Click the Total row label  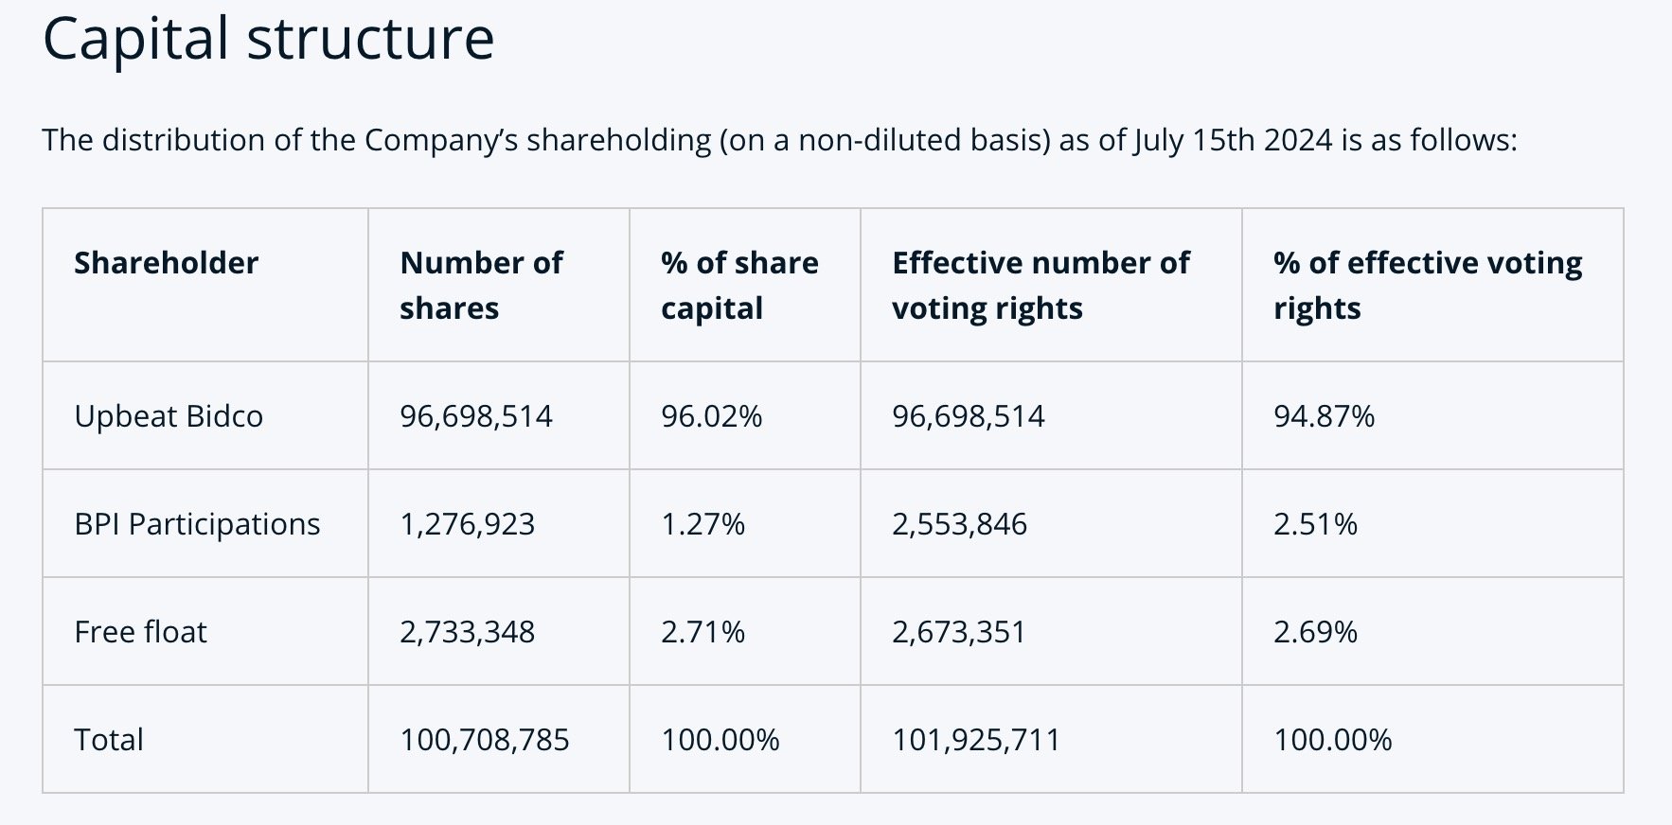coord(109,740)
